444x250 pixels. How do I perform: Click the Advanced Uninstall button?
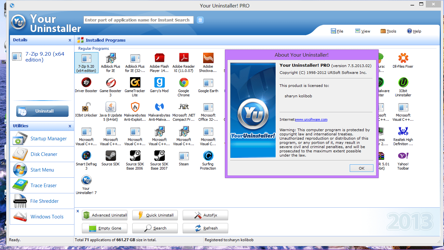(x=105, y=215)
